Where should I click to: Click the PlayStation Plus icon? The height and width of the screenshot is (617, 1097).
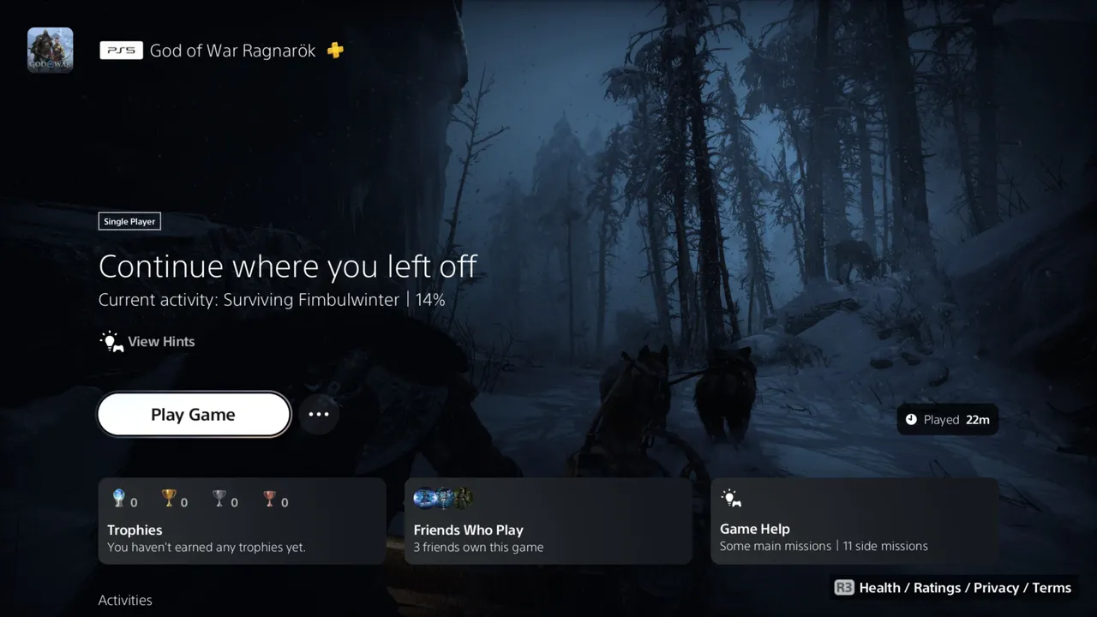(335, 51)
